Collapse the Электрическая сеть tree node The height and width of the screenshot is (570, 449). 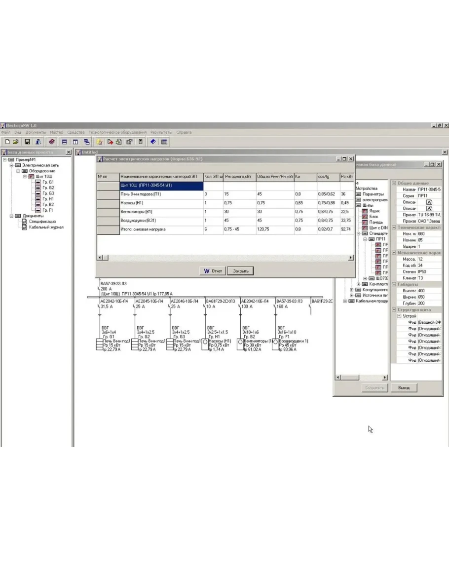[11, 165]
